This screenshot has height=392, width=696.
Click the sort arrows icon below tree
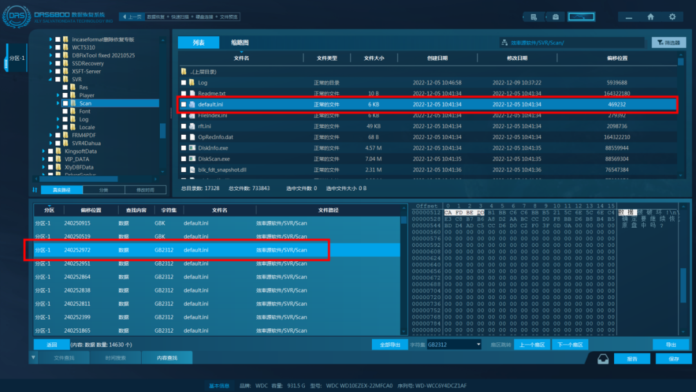[35, 190]
